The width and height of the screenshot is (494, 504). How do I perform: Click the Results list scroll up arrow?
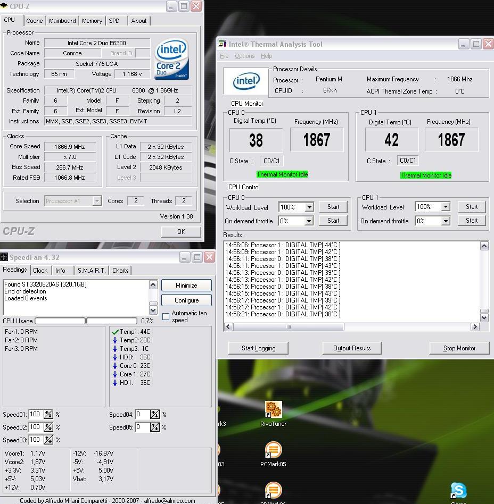click(x=484, y=246)
